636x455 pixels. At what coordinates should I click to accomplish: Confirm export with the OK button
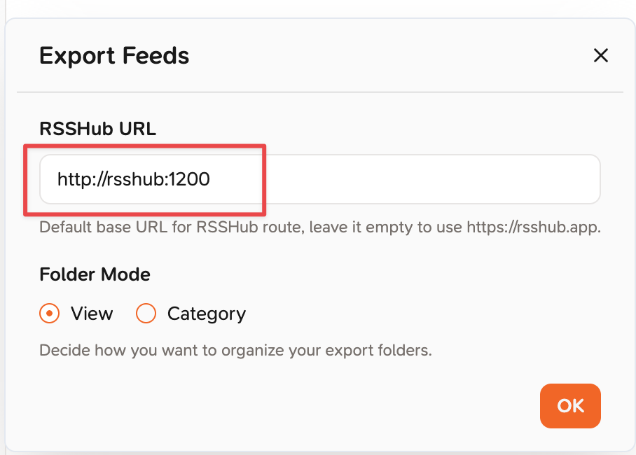point(570,405)
